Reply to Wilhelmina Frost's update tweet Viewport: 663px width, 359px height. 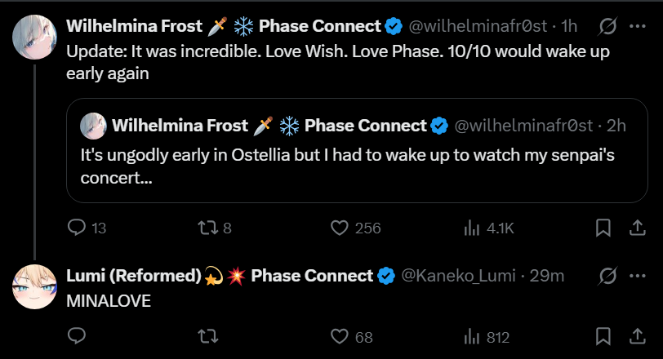78,228
